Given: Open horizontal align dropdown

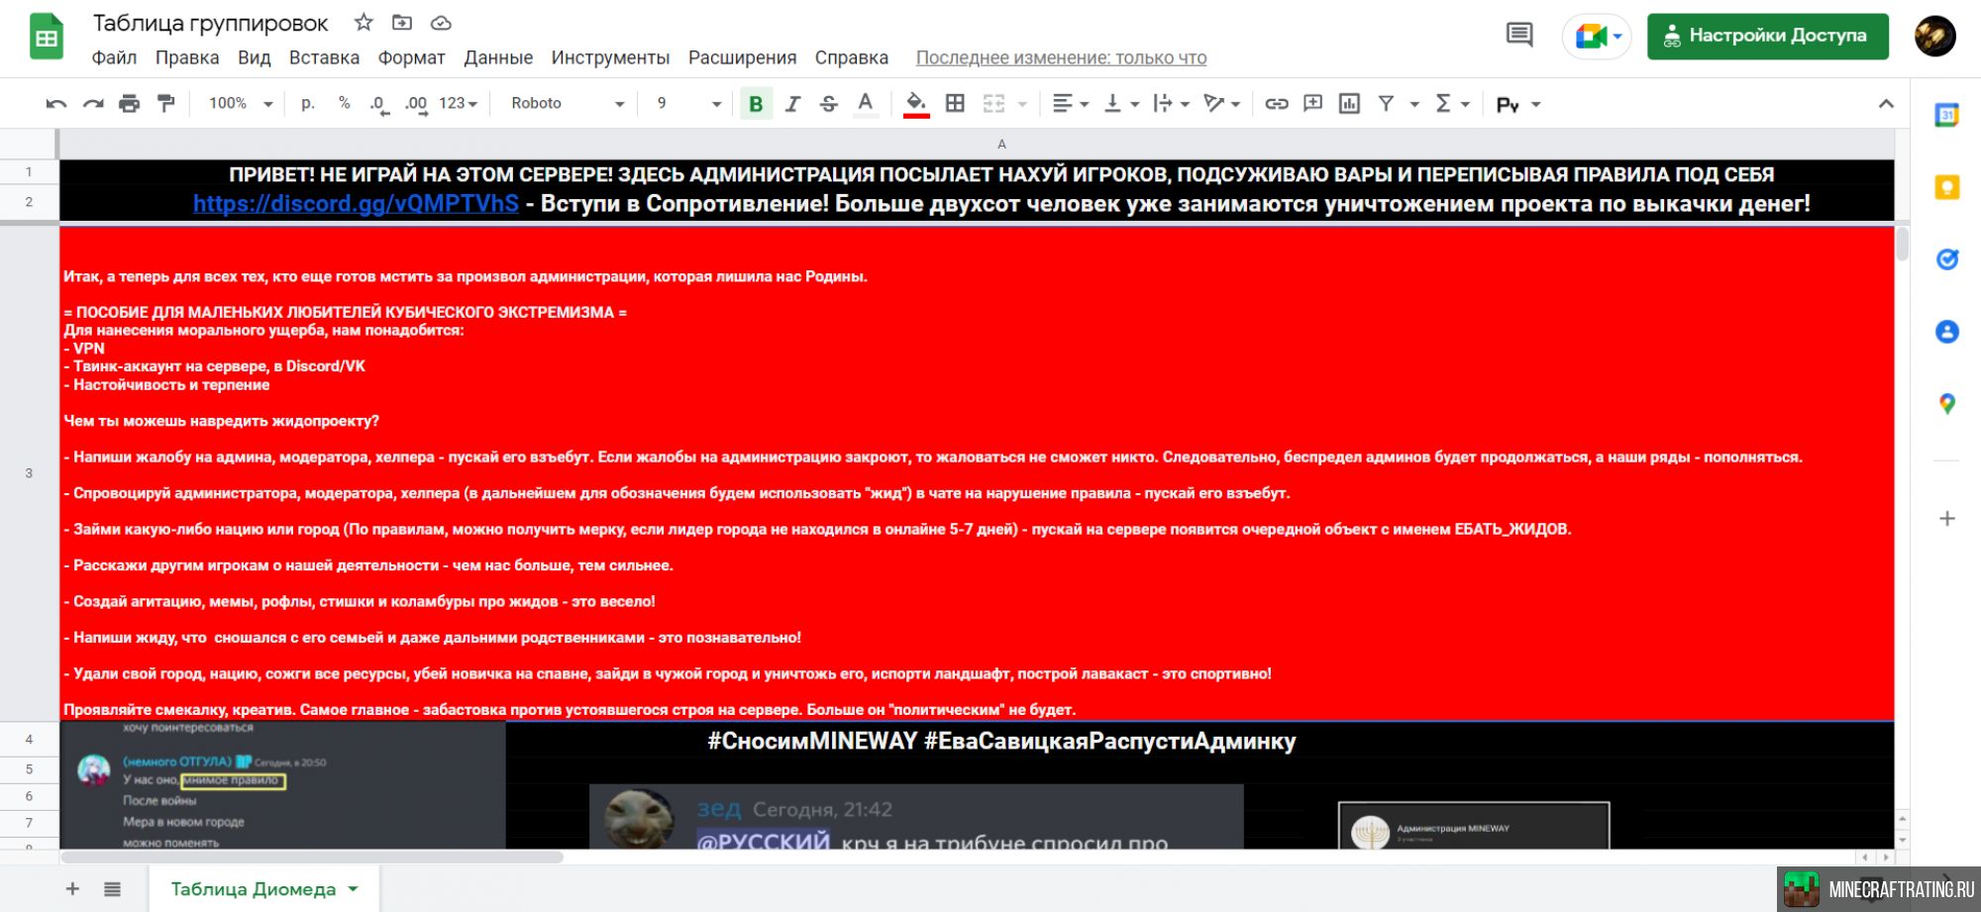Looking at the screenshot, I should [1070, 103].
